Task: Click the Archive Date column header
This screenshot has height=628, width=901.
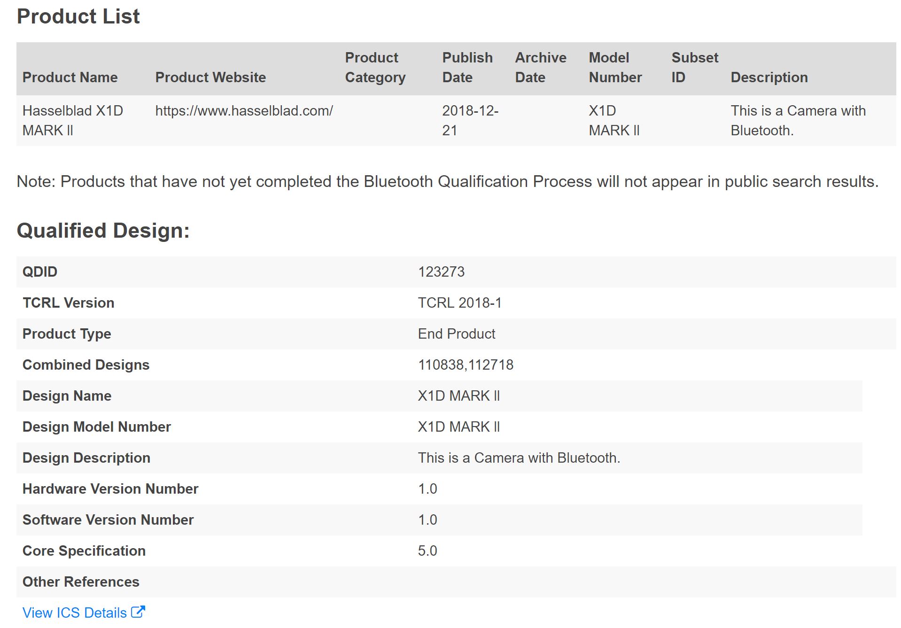Action: click(540, 67)
